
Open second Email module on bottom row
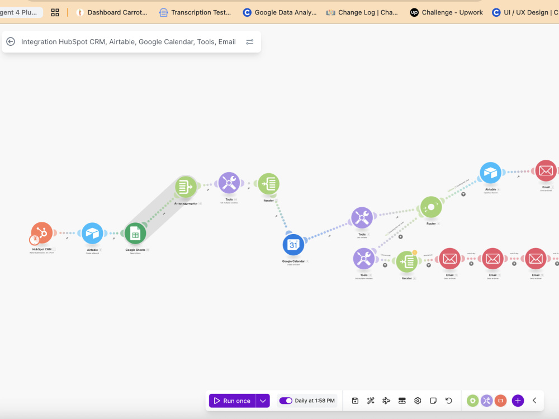click(492, 259)
